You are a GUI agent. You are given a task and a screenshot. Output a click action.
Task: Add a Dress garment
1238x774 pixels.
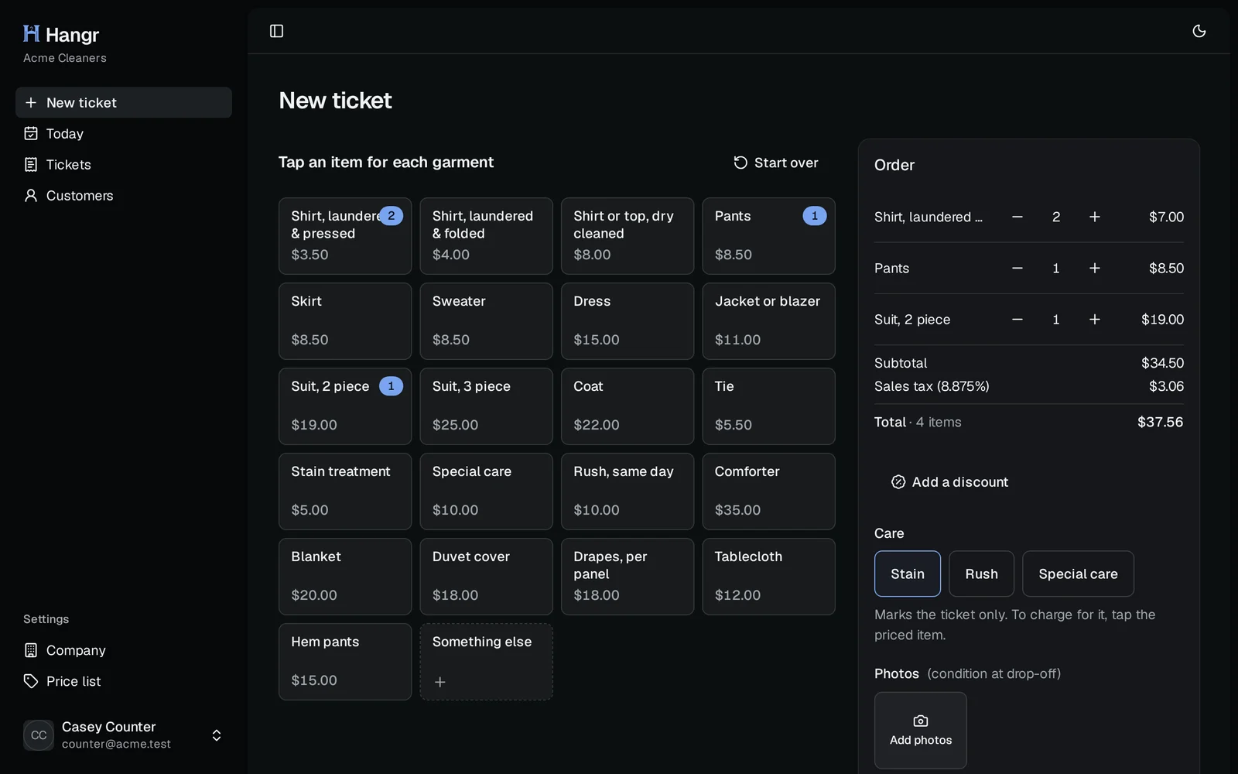(x=628, y=321)
